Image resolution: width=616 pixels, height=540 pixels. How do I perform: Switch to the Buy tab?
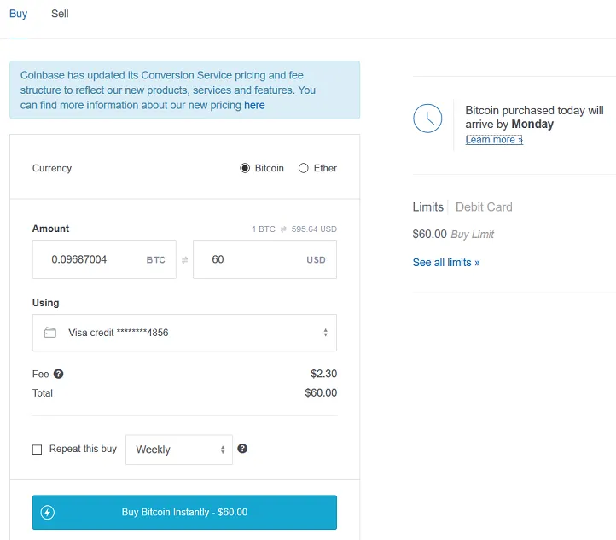tap(18, 14)
